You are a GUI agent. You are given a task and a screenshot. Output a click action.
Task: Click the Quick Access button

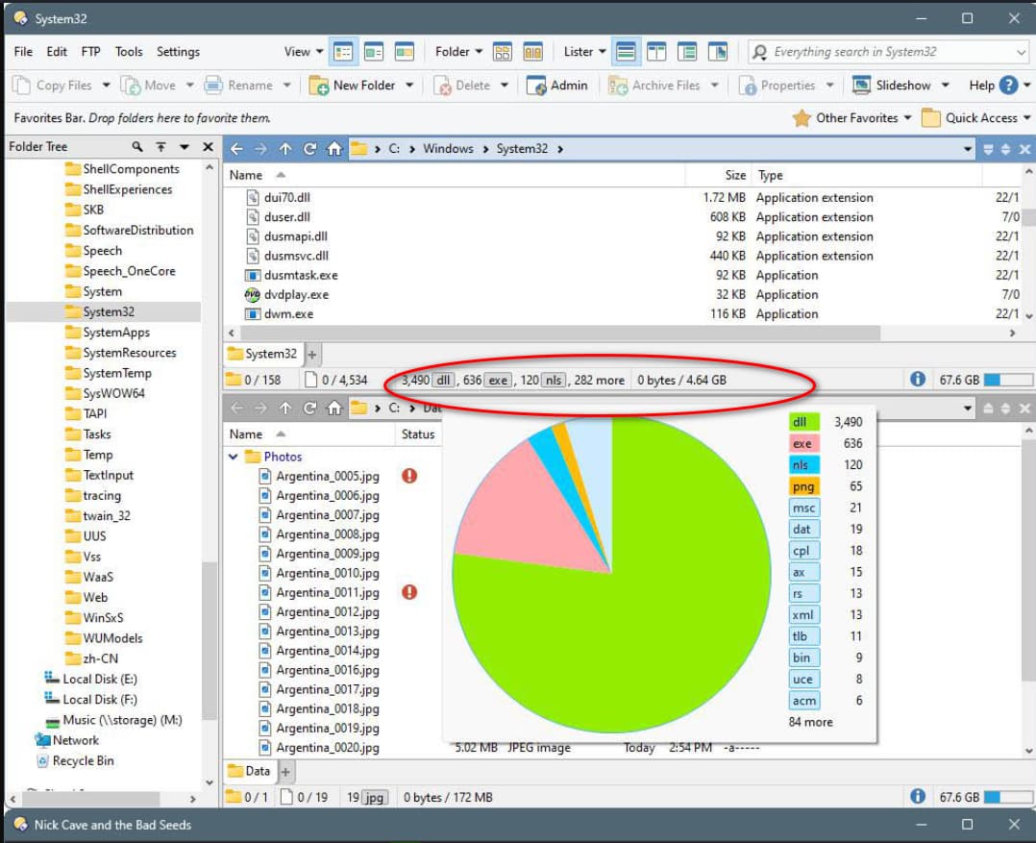[x=975, y=117]
